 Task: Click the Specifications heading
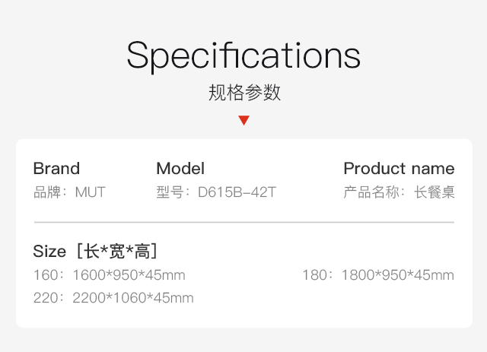(x=243, y=56)
